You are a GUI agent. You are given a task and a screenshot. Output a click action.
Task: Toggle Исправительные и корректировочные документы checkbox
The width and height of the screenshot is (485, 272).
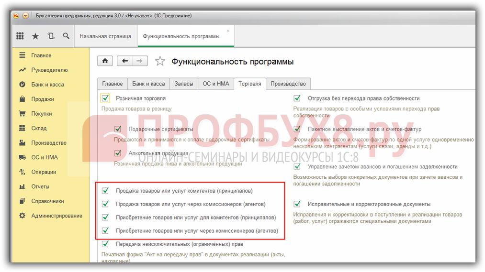tap(297, 204)
